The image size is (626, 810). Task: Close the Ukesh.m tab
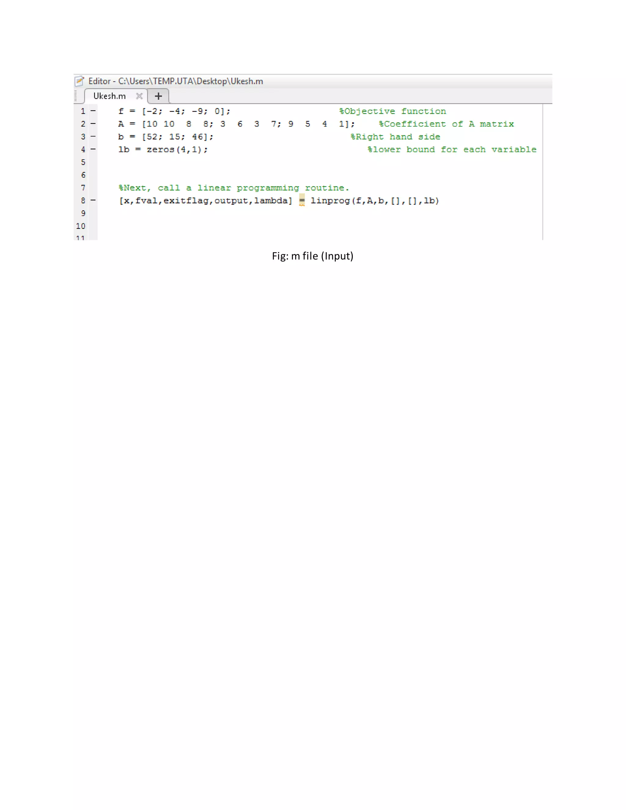[139, 96]
